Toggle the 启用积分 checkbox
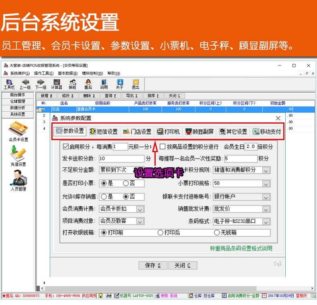Viewport: 317px width, 305px height. tap(67, 146)
